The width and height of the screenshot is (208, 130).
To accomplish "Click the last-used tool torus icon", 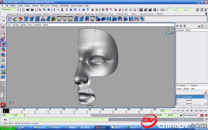I will tap(3, 77).
